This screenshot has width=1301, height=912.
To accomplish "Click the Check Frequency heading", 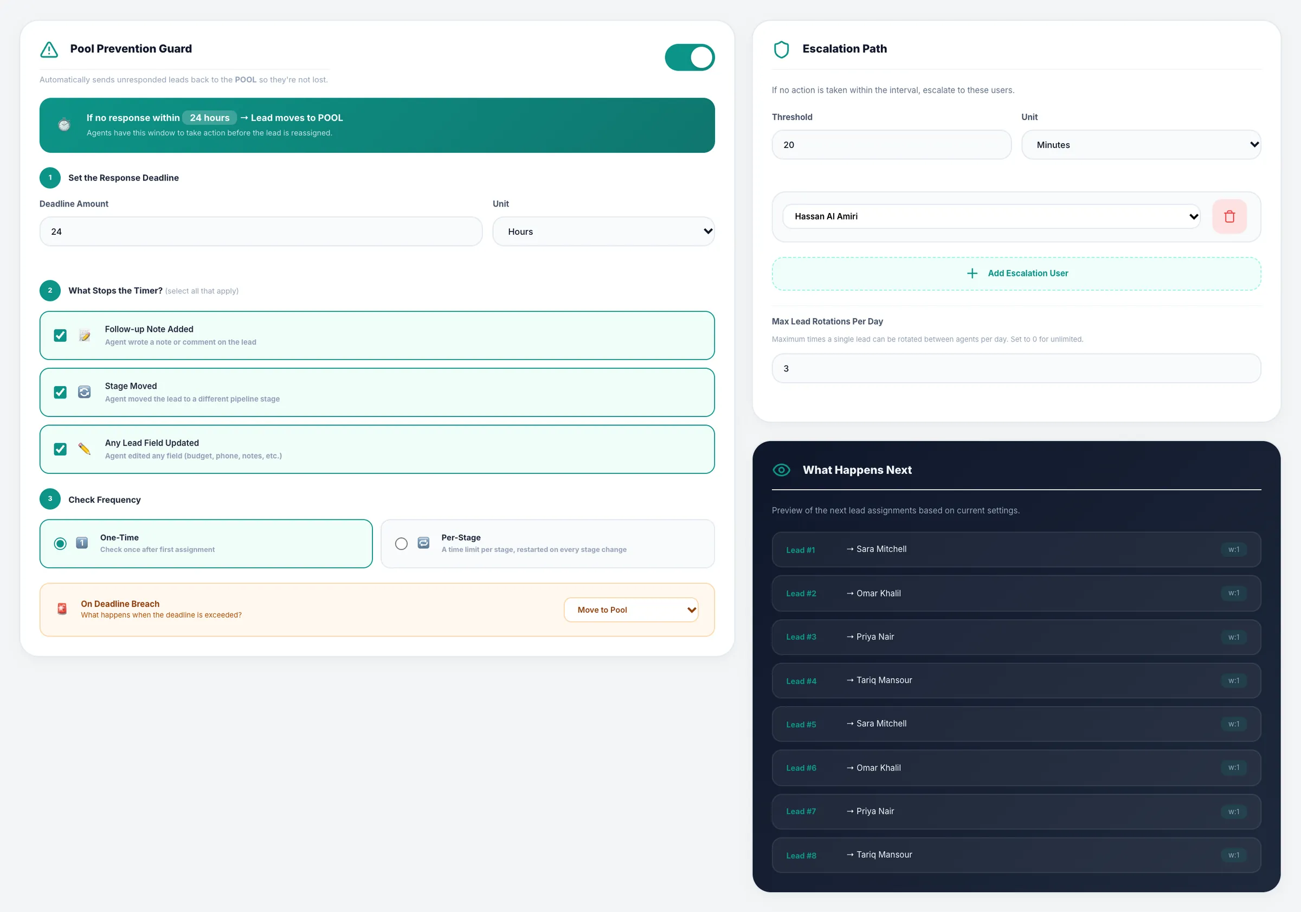I will click(104, 499).
